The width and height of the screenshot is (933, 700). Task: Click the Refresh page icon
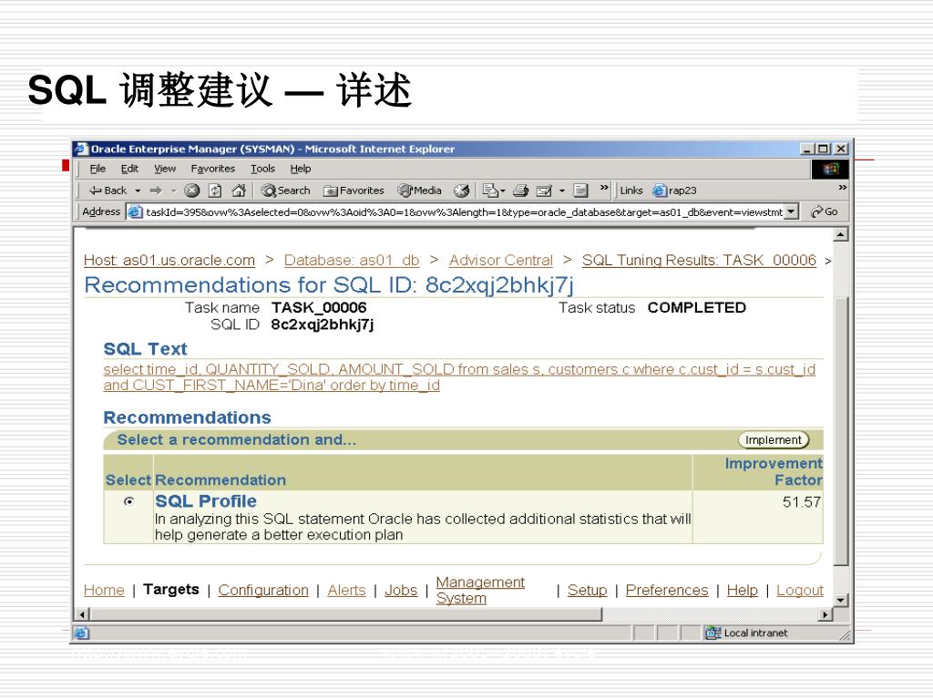coord(215,190)
